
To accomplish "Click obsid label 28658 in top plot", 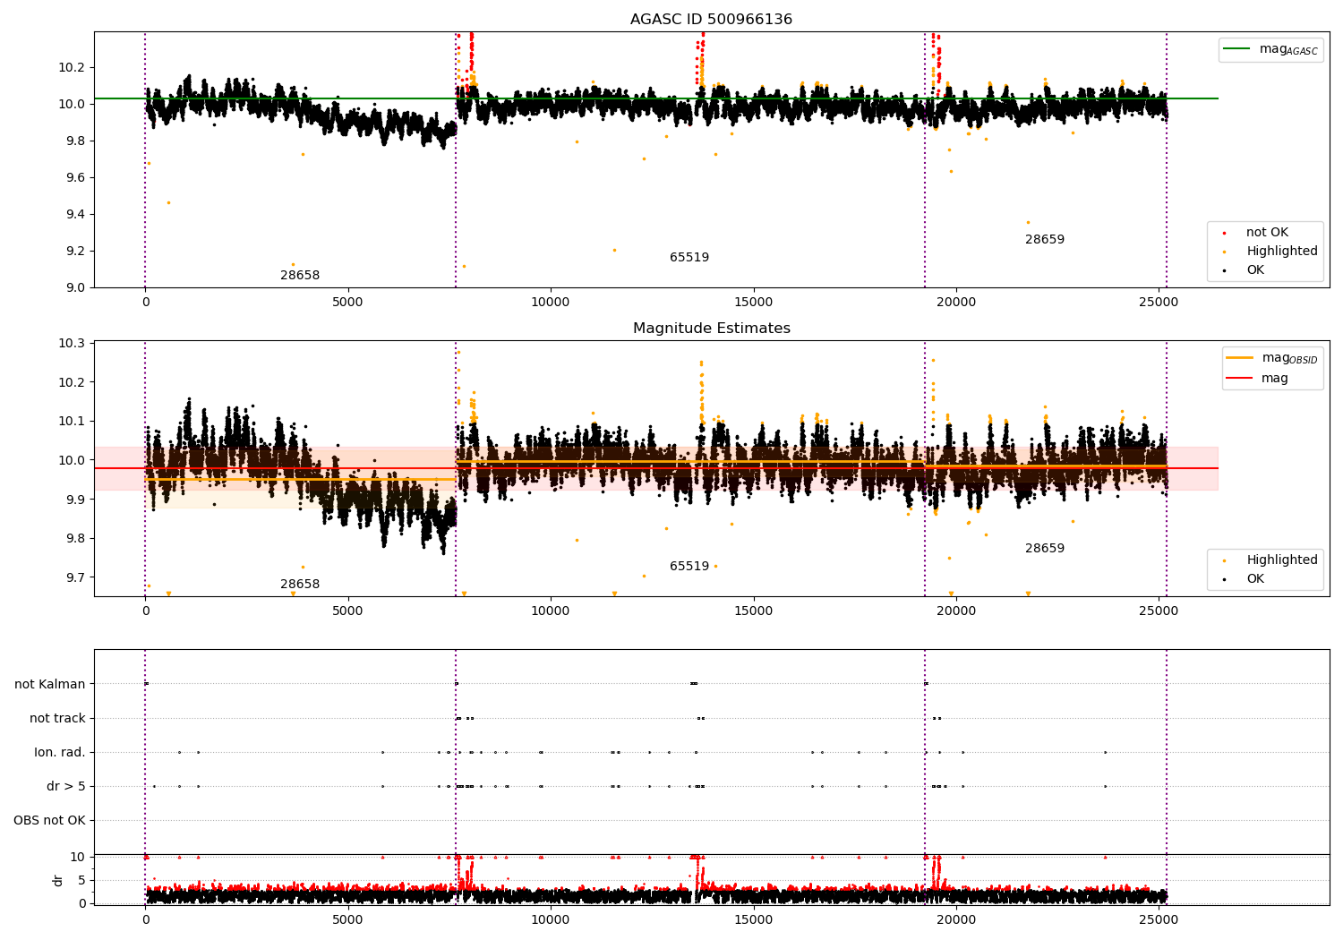I will coord(300,276).
